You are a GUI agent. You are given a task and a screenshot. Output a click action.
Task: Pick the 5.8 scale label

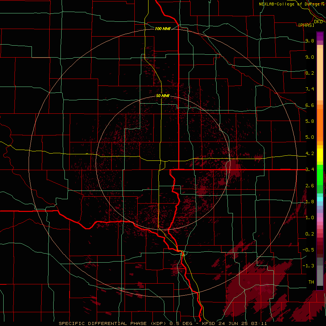point(310,121)
